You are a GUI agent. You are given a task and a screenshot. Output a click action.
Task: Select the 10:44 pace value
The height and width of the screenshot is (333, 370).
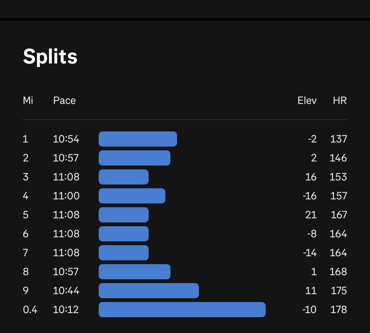pyautogui.click(x=66, y=291)
